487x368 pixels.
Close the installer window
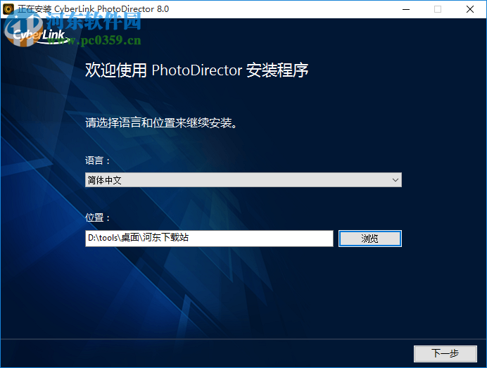pyautogui.click(x=470, y=9)
